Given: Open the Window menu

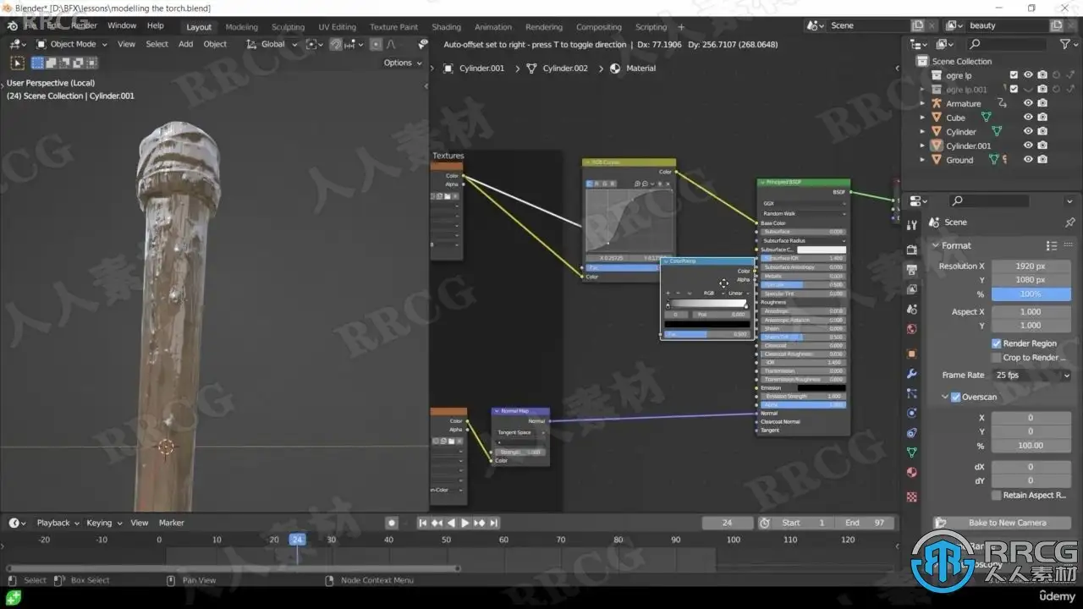Looking at the screenshot, I should pyautogui.click(x=122, y=26).
